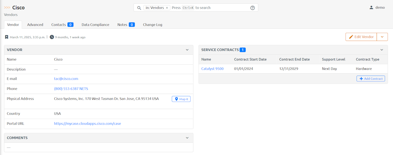
Task: Click the bookmark icon beside created date
Action: tap(7, 37)
